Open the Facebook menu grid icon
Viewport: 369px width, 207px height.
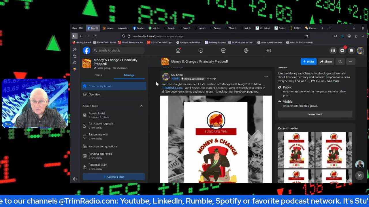333,51
